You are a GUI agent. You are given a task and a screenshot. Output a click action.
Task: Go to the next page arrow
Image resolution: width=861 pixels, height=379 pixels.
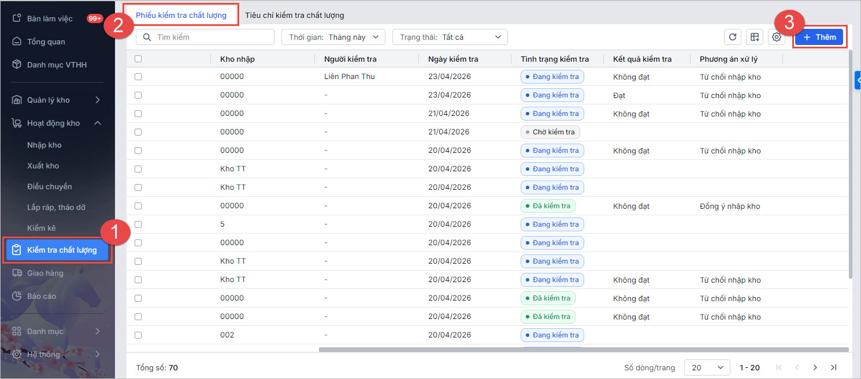(x=815, y=367)
